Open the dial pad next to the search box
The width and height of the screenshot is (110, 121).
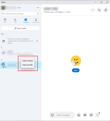38,13
